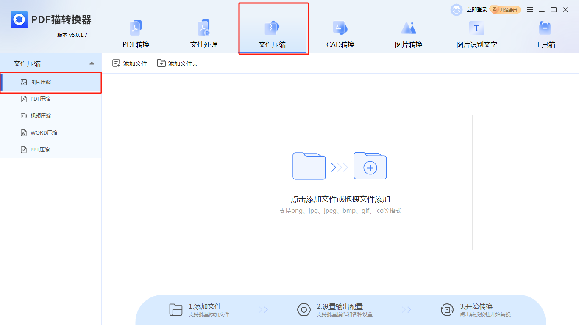The image size is (579, 325).
Task: Select PPT压缩 in the sidebar
Action: (51, 150)
